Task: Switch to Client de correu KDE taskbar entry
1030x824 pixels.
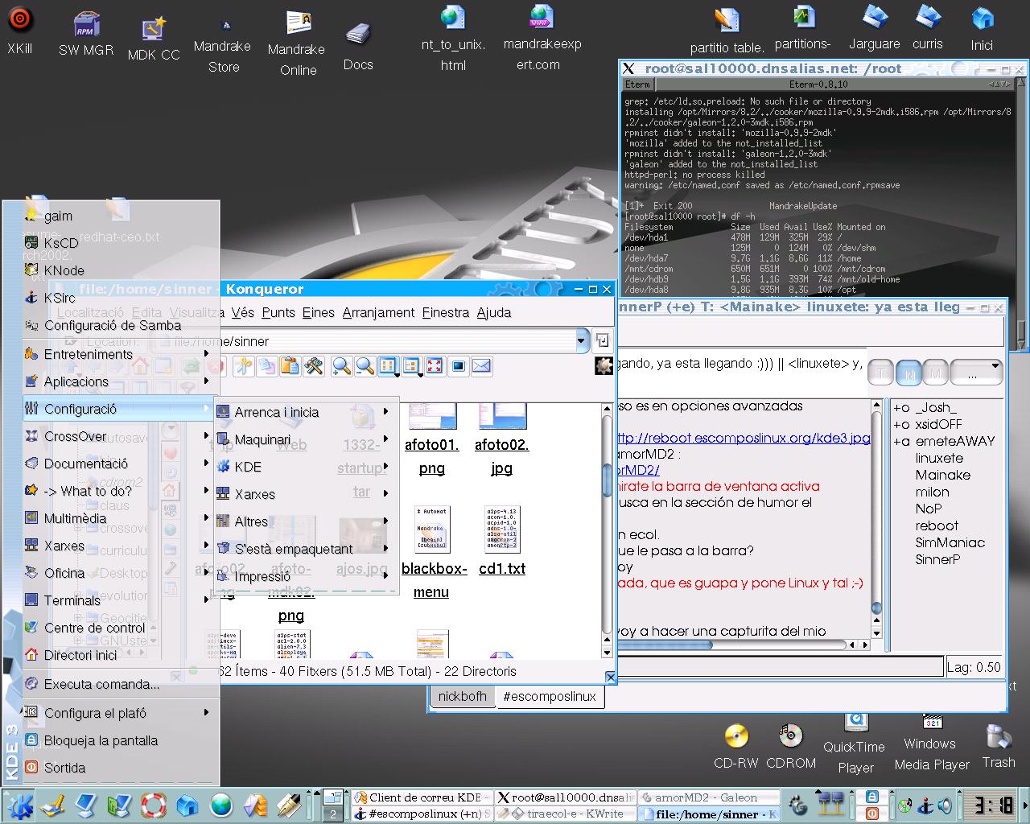Action: tap(422, 797)
